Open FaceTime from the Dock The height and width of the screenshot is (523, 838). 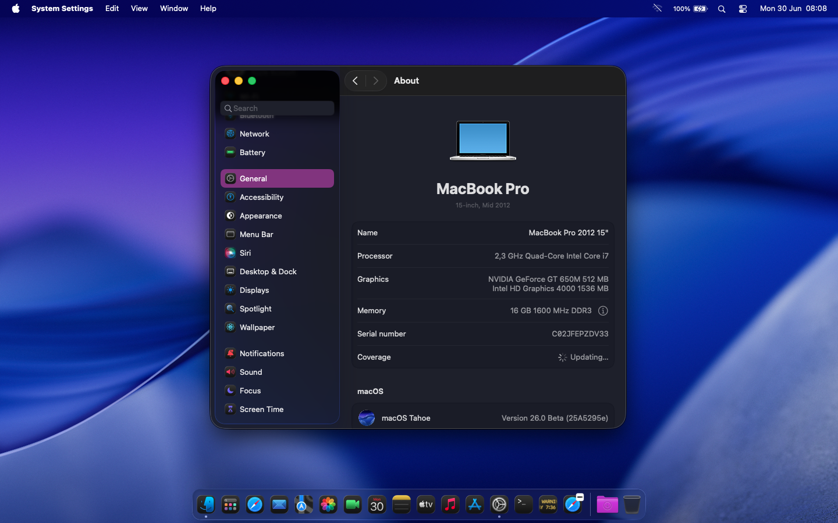tap(353, 504)
